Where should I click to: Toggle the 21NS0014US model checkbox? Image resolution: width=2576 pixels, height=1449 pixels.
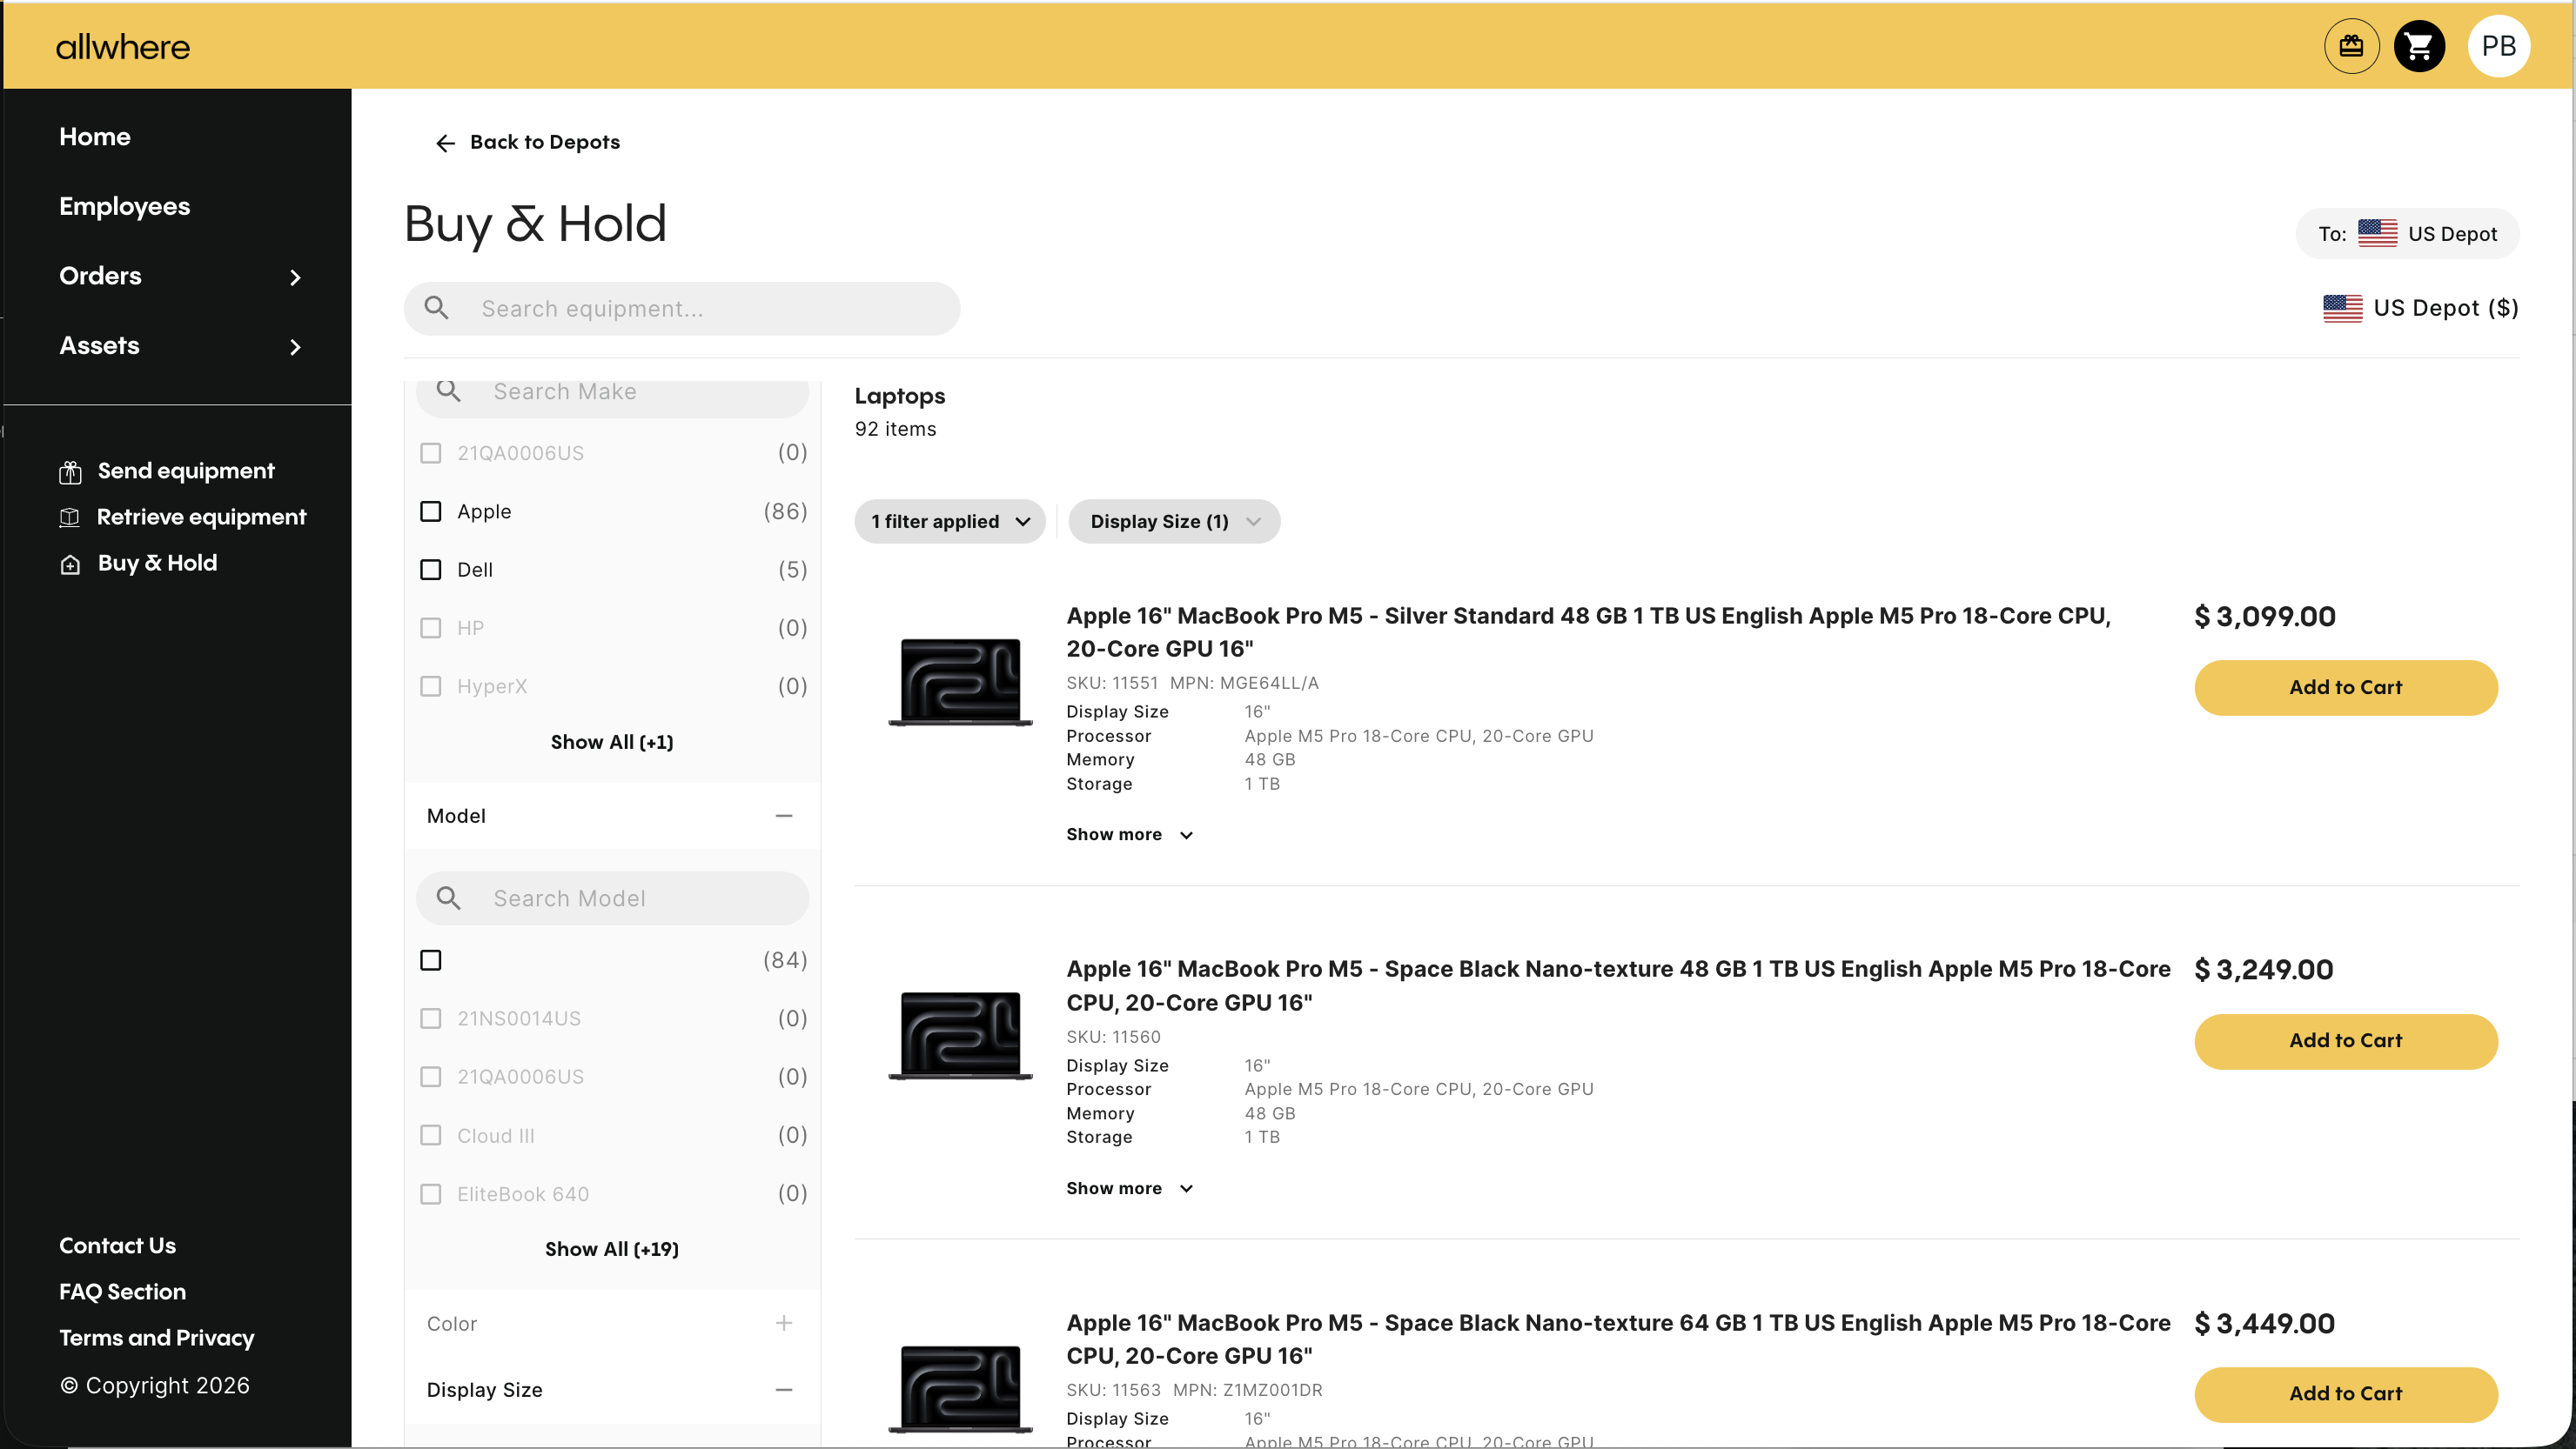point(431,1018)
